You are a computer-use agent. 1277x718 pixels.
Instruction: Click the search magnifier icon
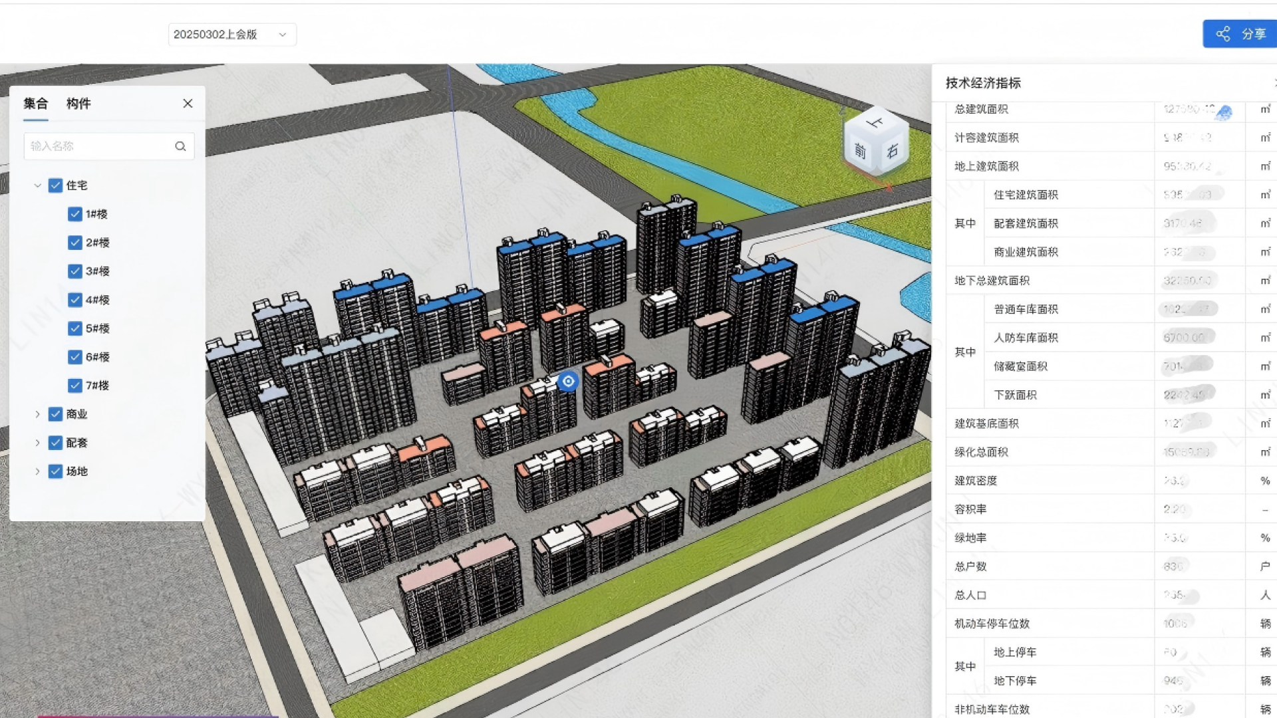click(180, 146)
